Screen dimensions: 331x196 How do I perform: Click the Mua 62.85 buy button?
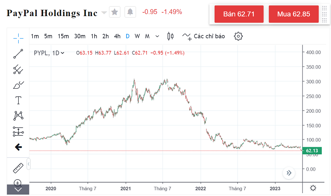tap(293, 14)
